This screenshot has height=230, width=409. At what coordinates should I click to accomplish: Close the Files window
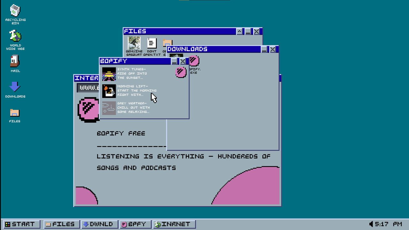[x=257, y=31]
